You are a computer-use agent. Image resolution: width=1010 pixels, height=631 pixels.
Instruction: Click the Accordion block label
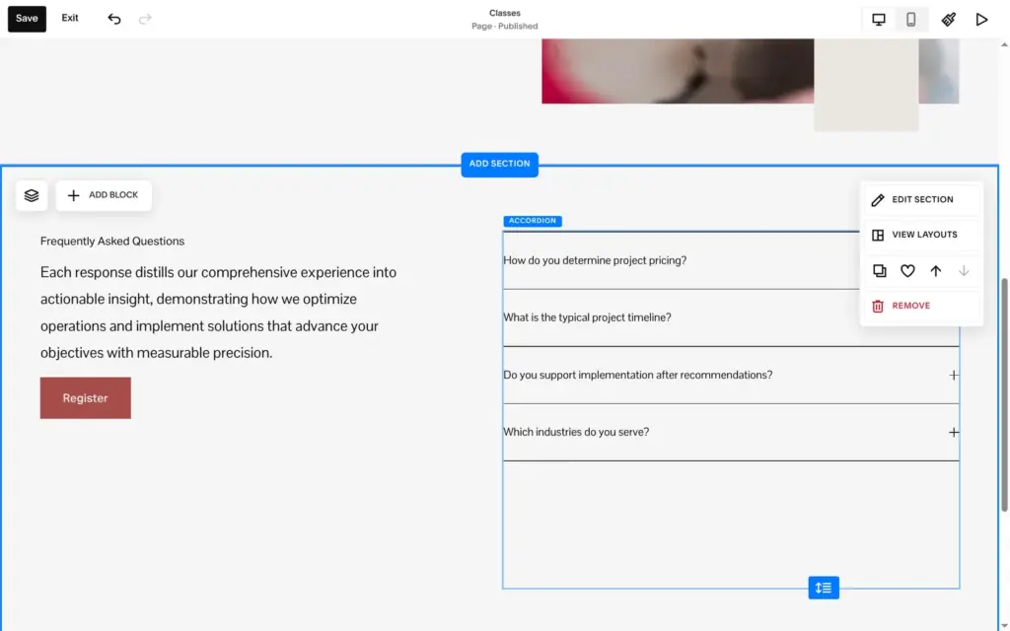point(532,221)
